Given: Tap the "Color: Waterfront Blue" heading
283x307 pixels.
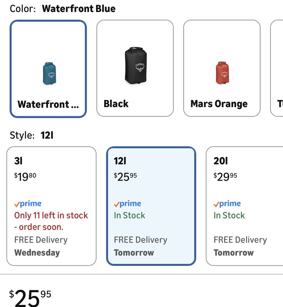Looking at the screenshot, I should point(63,9).
